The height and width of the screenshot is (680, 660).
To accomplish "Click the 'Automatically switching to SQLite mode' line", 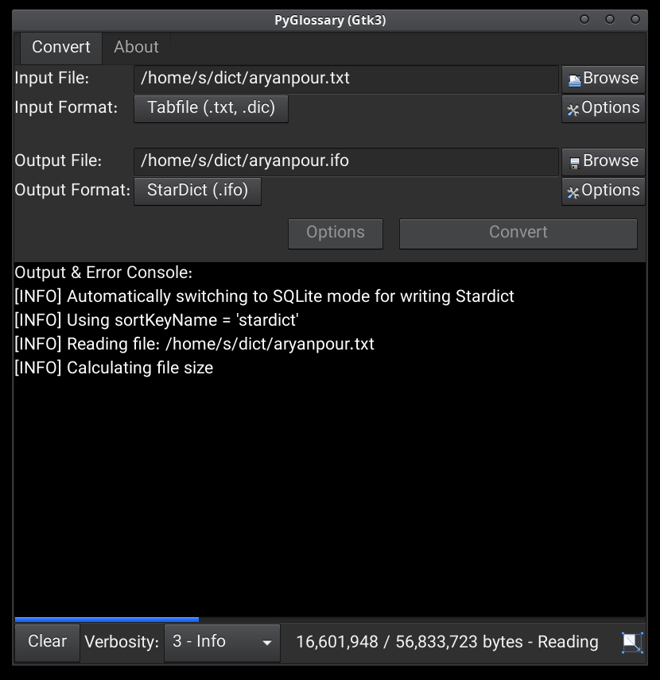I will point(265,296).
